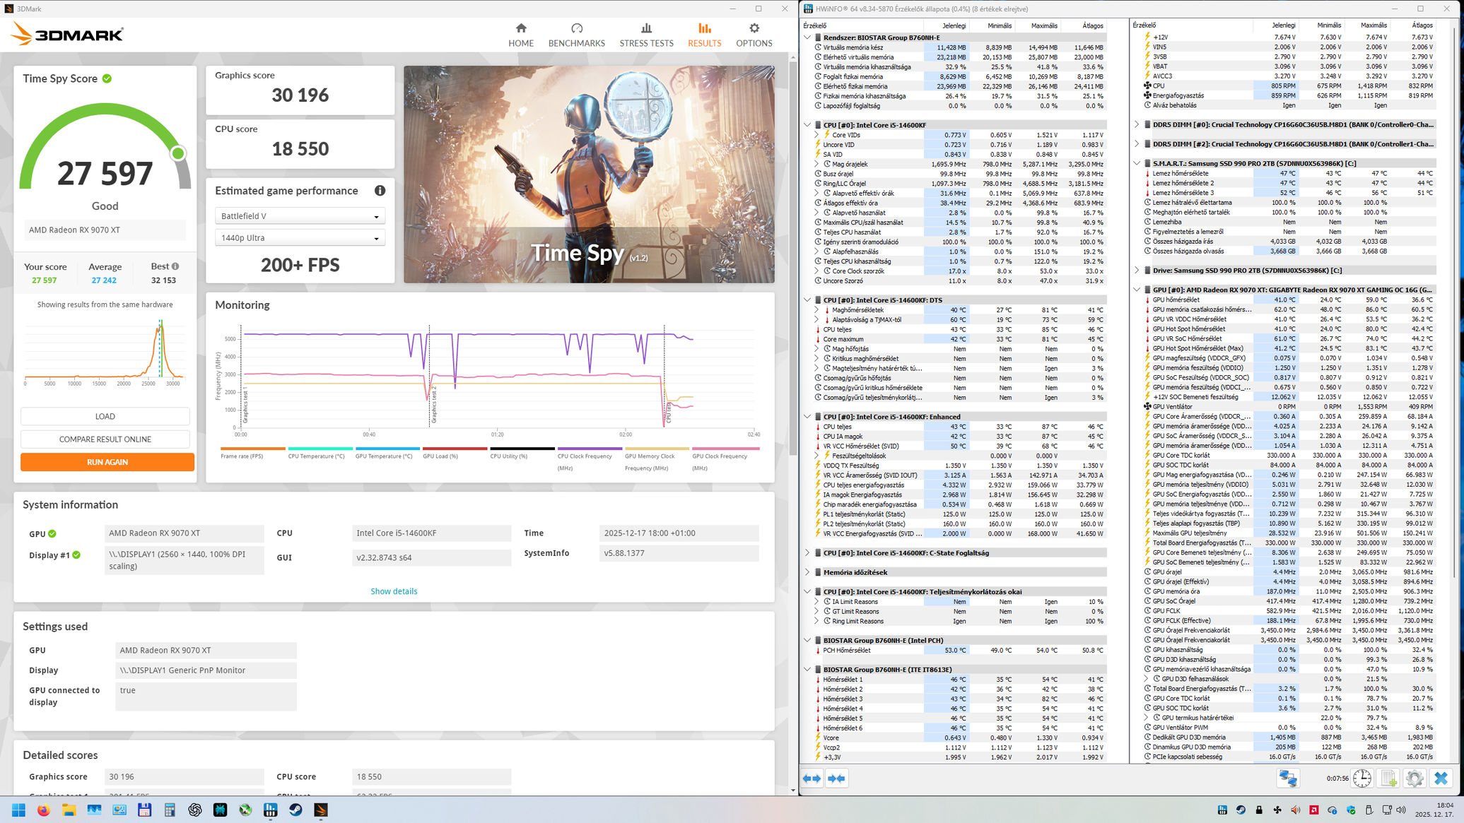Screen dimensions: 1464x823
Task: Collapse CPU [#0]: Intel Core i5-14600KF section
Action: pyautogui.click(x=807, y=125)
